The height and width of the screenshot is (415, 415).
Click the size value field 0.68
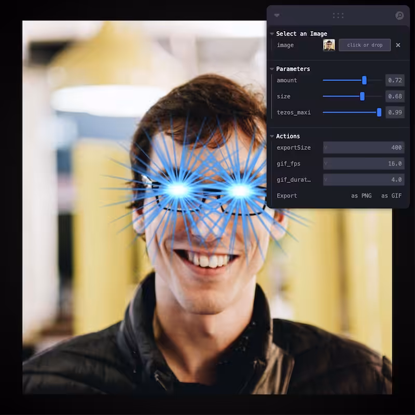[395, 96]
